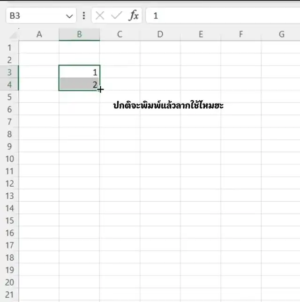
Task: Click the Enter checkmark icon in formula bar
Action: tap(116, 15)
